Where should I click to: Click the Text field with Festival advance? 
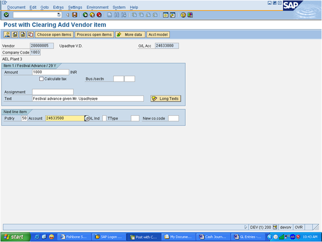[x=88, y=98]
